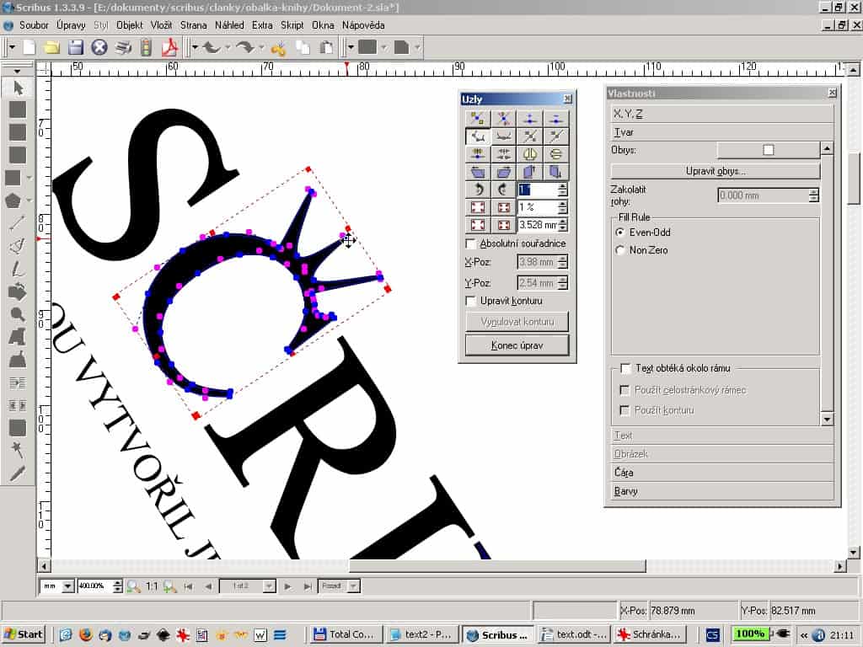Click Mirror path horizontally icon in Uzly
The height and width of the screenshot is (647, 863).
(529, 154)
